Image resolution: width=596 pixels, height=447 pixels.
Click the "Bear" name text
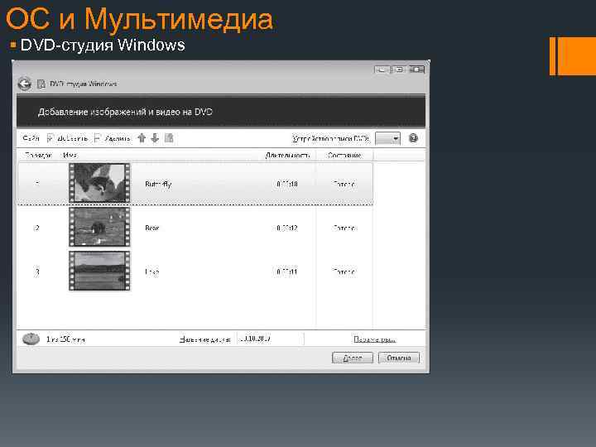[152, 228]
